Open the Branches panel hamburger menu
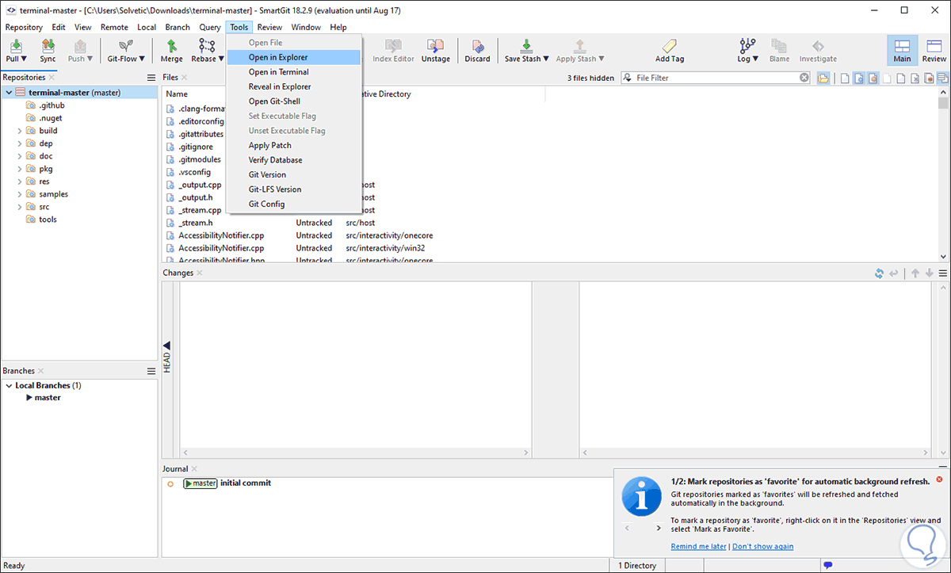This screenshot has height=573, width=951. coord(151,371)
